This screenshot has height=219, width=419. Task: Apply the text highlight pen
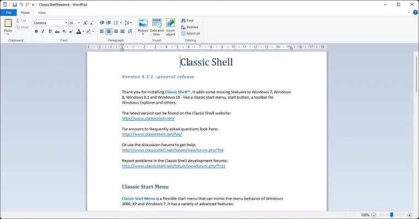tap(88, 31)
